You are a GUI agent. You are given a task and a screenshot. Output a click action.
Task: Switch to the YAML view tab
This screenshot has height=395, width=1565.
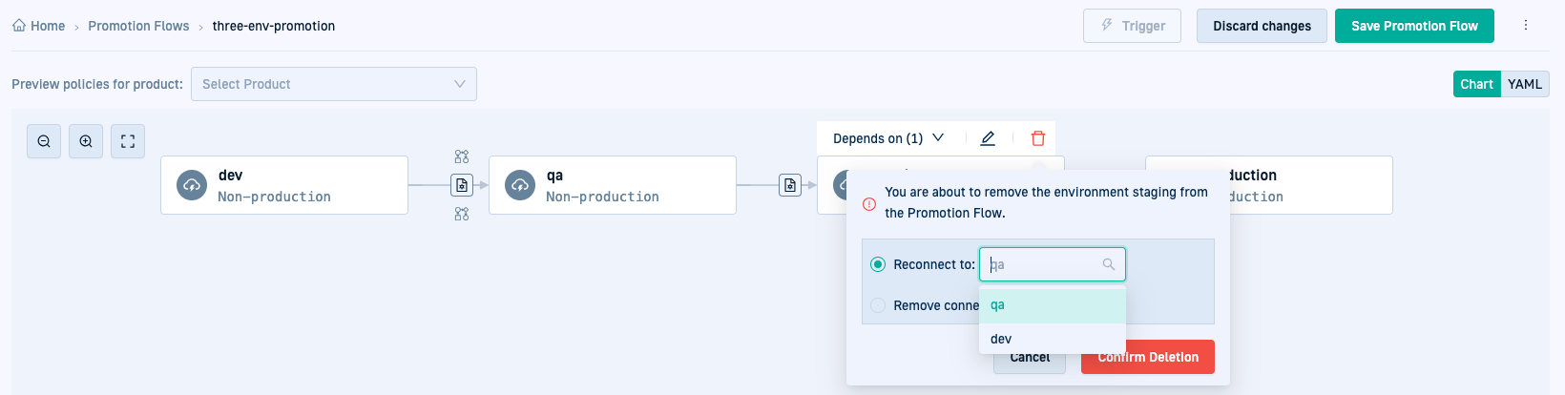pos(1524,84)
